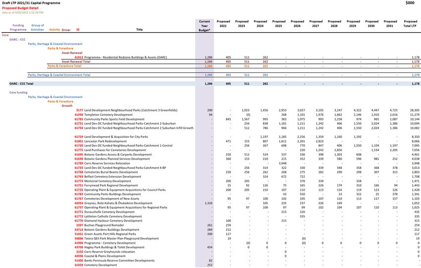Select "Banks Peninsula Reserve Committee Developments"
Screen dimensions: 421x268
pos(119,261)
